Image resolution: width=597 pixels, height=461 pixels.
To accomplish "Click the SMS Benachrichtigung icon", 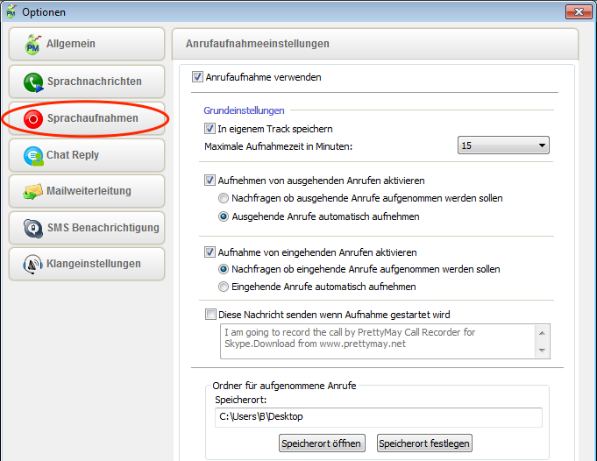I will click(x=34, y=228).
